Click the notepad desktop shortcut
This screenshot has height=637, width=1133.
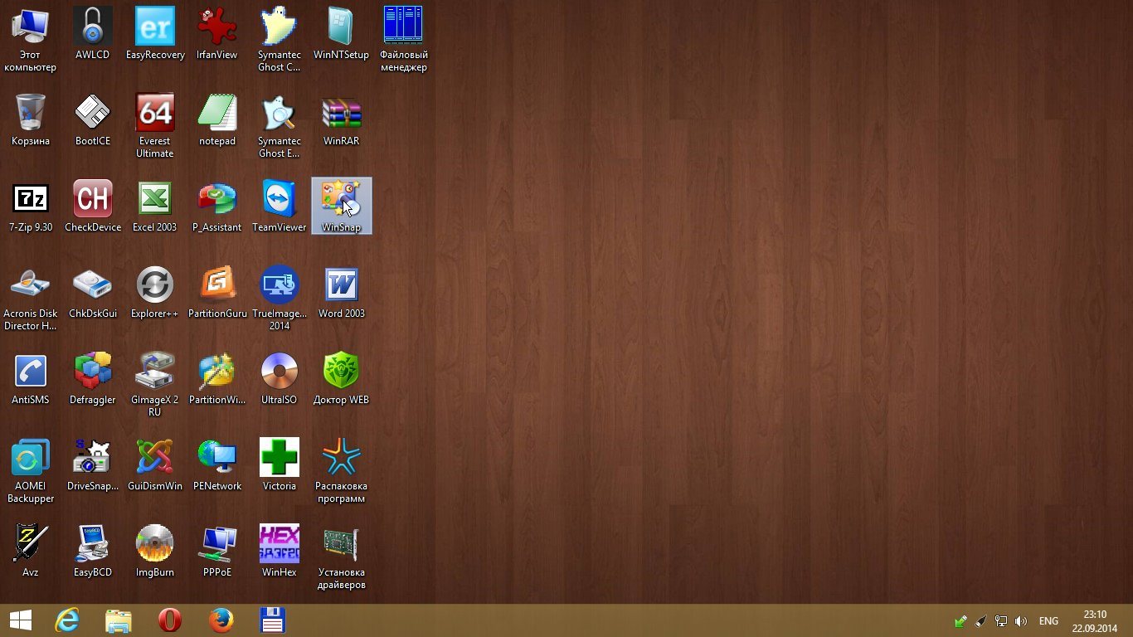[217, 119]
